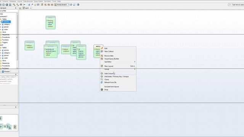Open the Database menu
The height and width of the screenshot is (137, 244).
point(13,1)
